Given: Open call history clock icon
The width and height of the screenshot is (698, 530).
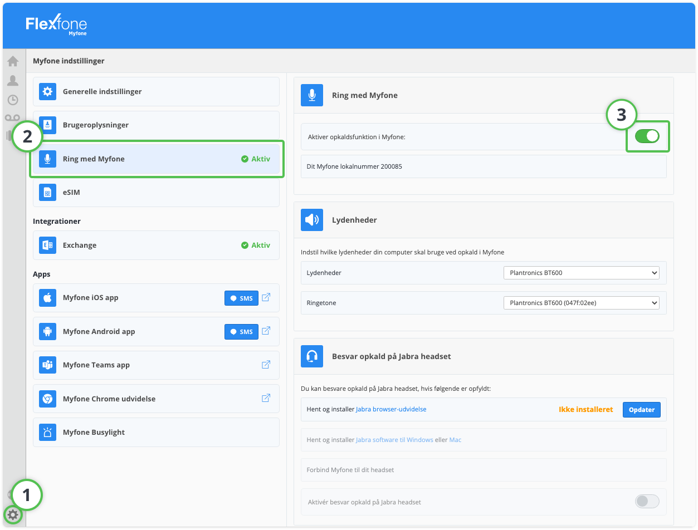Looking at the screenshot, I should (x=12, y=100).
